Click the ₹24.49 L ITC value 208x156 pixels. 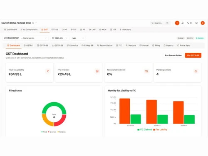64,74
